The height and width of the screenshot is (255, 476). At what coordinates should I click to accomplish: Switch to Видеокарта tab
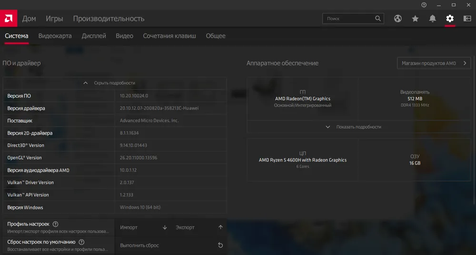(55, 36)
